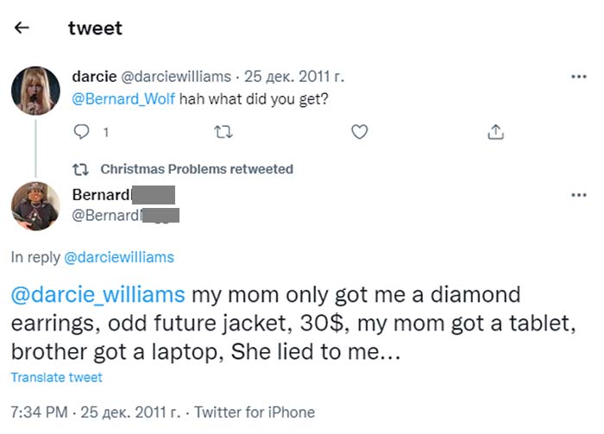This screenshot has height=434, width=604.
Task: Open Bernard's profile picture
Action: pos(35,207)
